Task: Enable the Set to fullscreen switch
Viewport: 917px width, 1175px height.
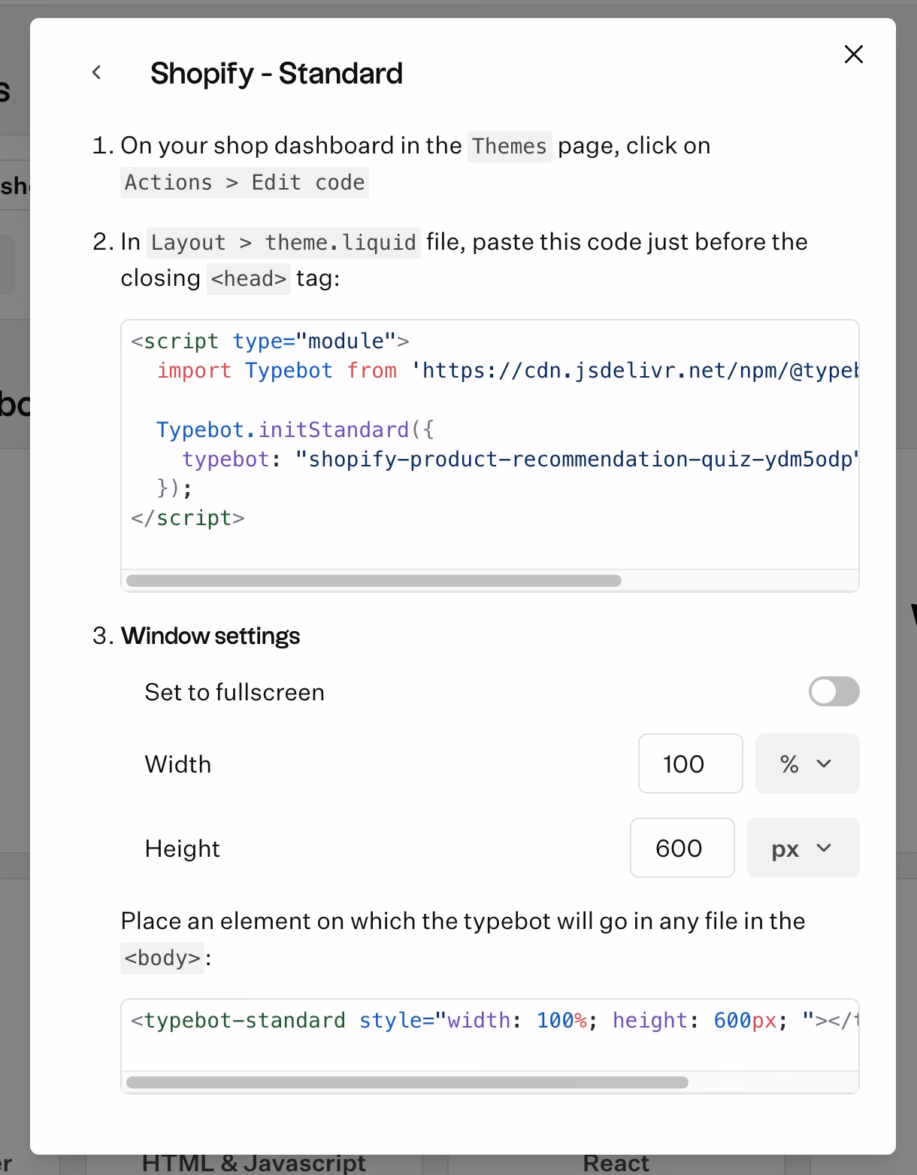Action: tap(834, 691)
